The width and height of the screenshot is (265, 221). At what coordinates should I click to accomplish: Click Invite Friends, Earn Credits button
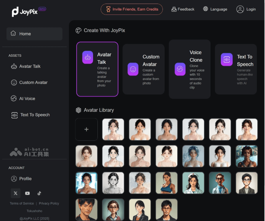pyautogui.click(x=132, y=9)
